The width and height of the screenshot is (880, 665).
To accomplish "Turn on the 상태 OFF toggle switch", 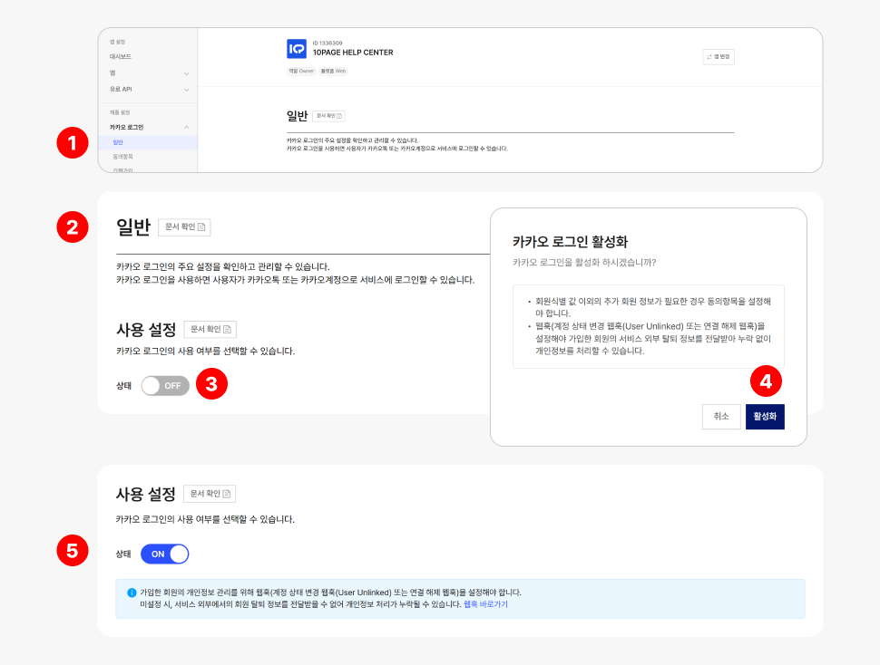I will (x=165, y=386).
